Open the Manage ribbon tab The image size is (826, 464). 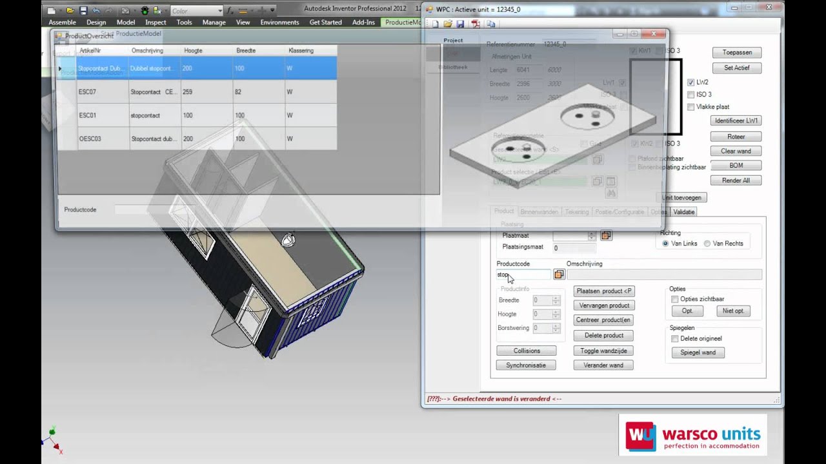click(214, 22)
